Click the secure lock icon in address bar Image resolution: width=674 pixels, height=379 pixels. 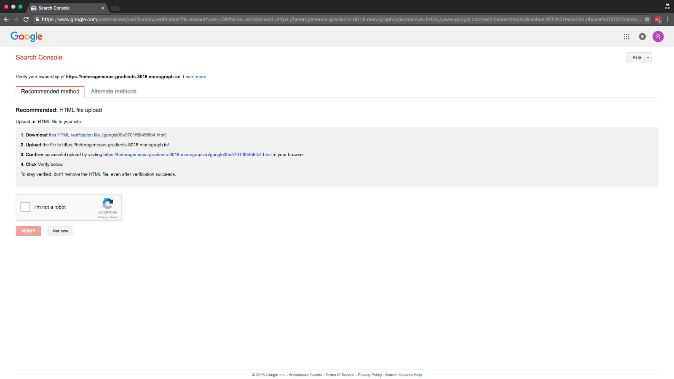(37, 19)
